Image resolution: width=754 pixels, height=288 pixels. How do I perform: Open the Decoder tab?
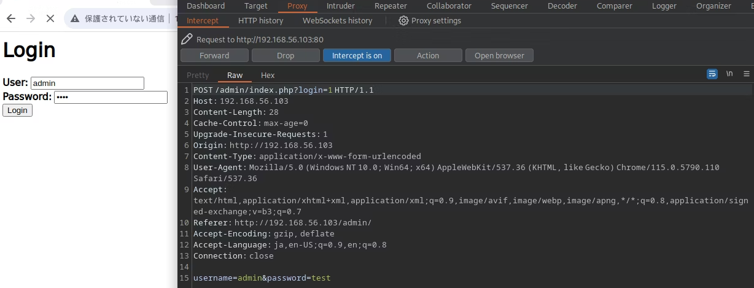(x=562, y=6)
